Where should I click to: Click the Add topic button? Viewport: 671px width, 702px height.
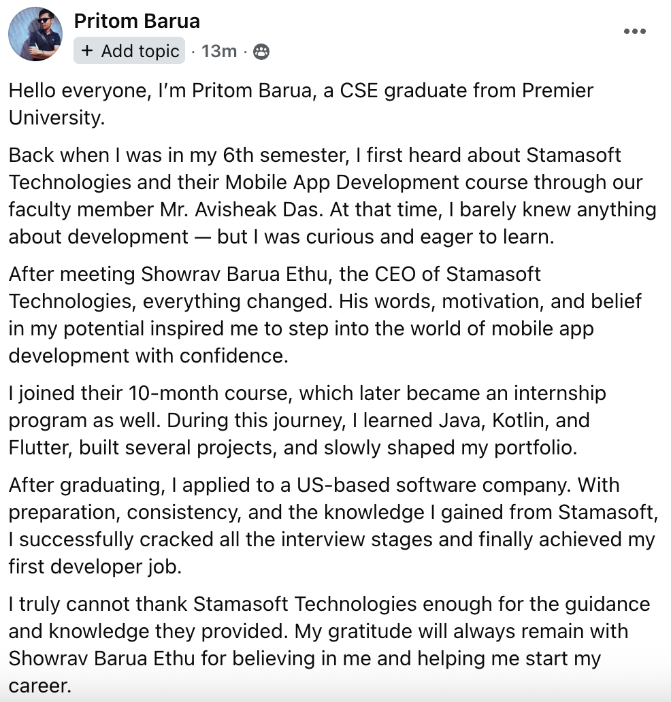coord(129,51)
